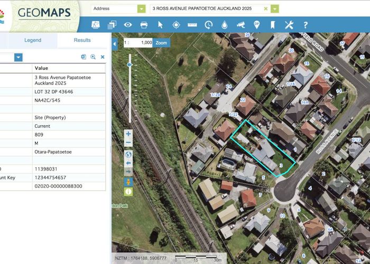Click the street view person icon

point(128,182)
